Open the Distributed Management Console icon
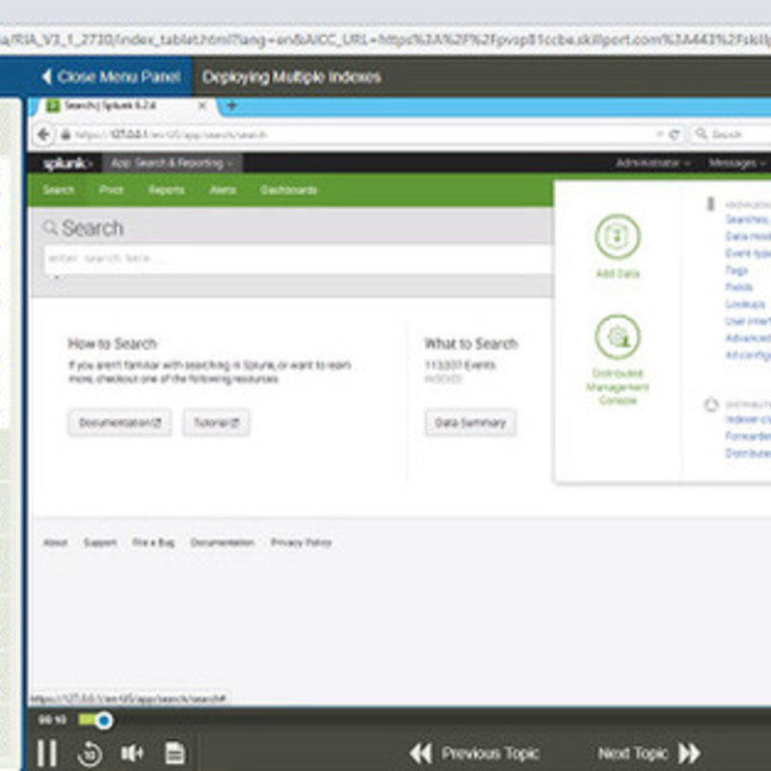 [618, 337]
